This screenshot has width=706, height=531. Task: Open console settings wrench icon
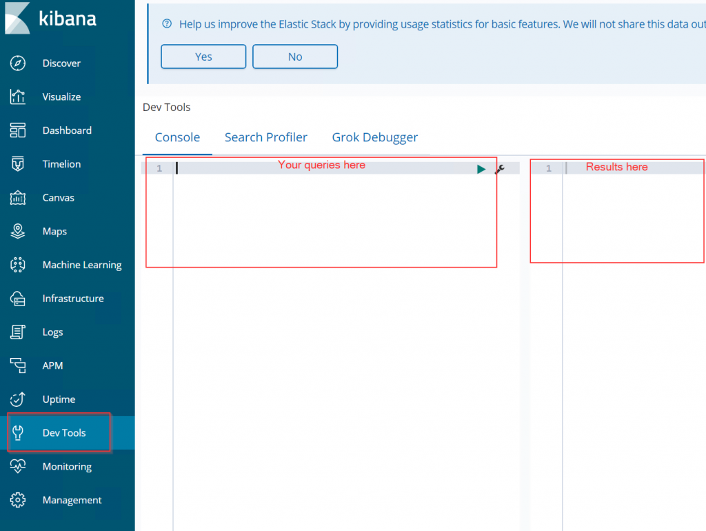tap(500, 170)
